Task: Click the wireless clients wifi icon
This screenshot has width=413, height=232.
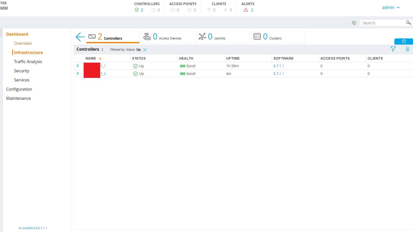Action: pyautogui.click(x=209, y=10)
